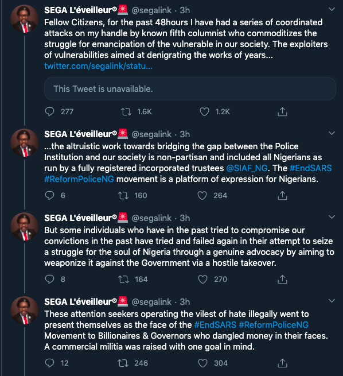Open the first tweet's chevron options menu
343x376 pixels.
pyautogui.click(x=332, y=9)
